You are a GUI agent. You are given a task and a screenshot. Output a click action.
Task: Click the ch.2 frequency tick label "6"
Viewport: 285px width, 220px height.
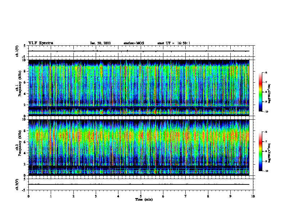pos(25,142)
